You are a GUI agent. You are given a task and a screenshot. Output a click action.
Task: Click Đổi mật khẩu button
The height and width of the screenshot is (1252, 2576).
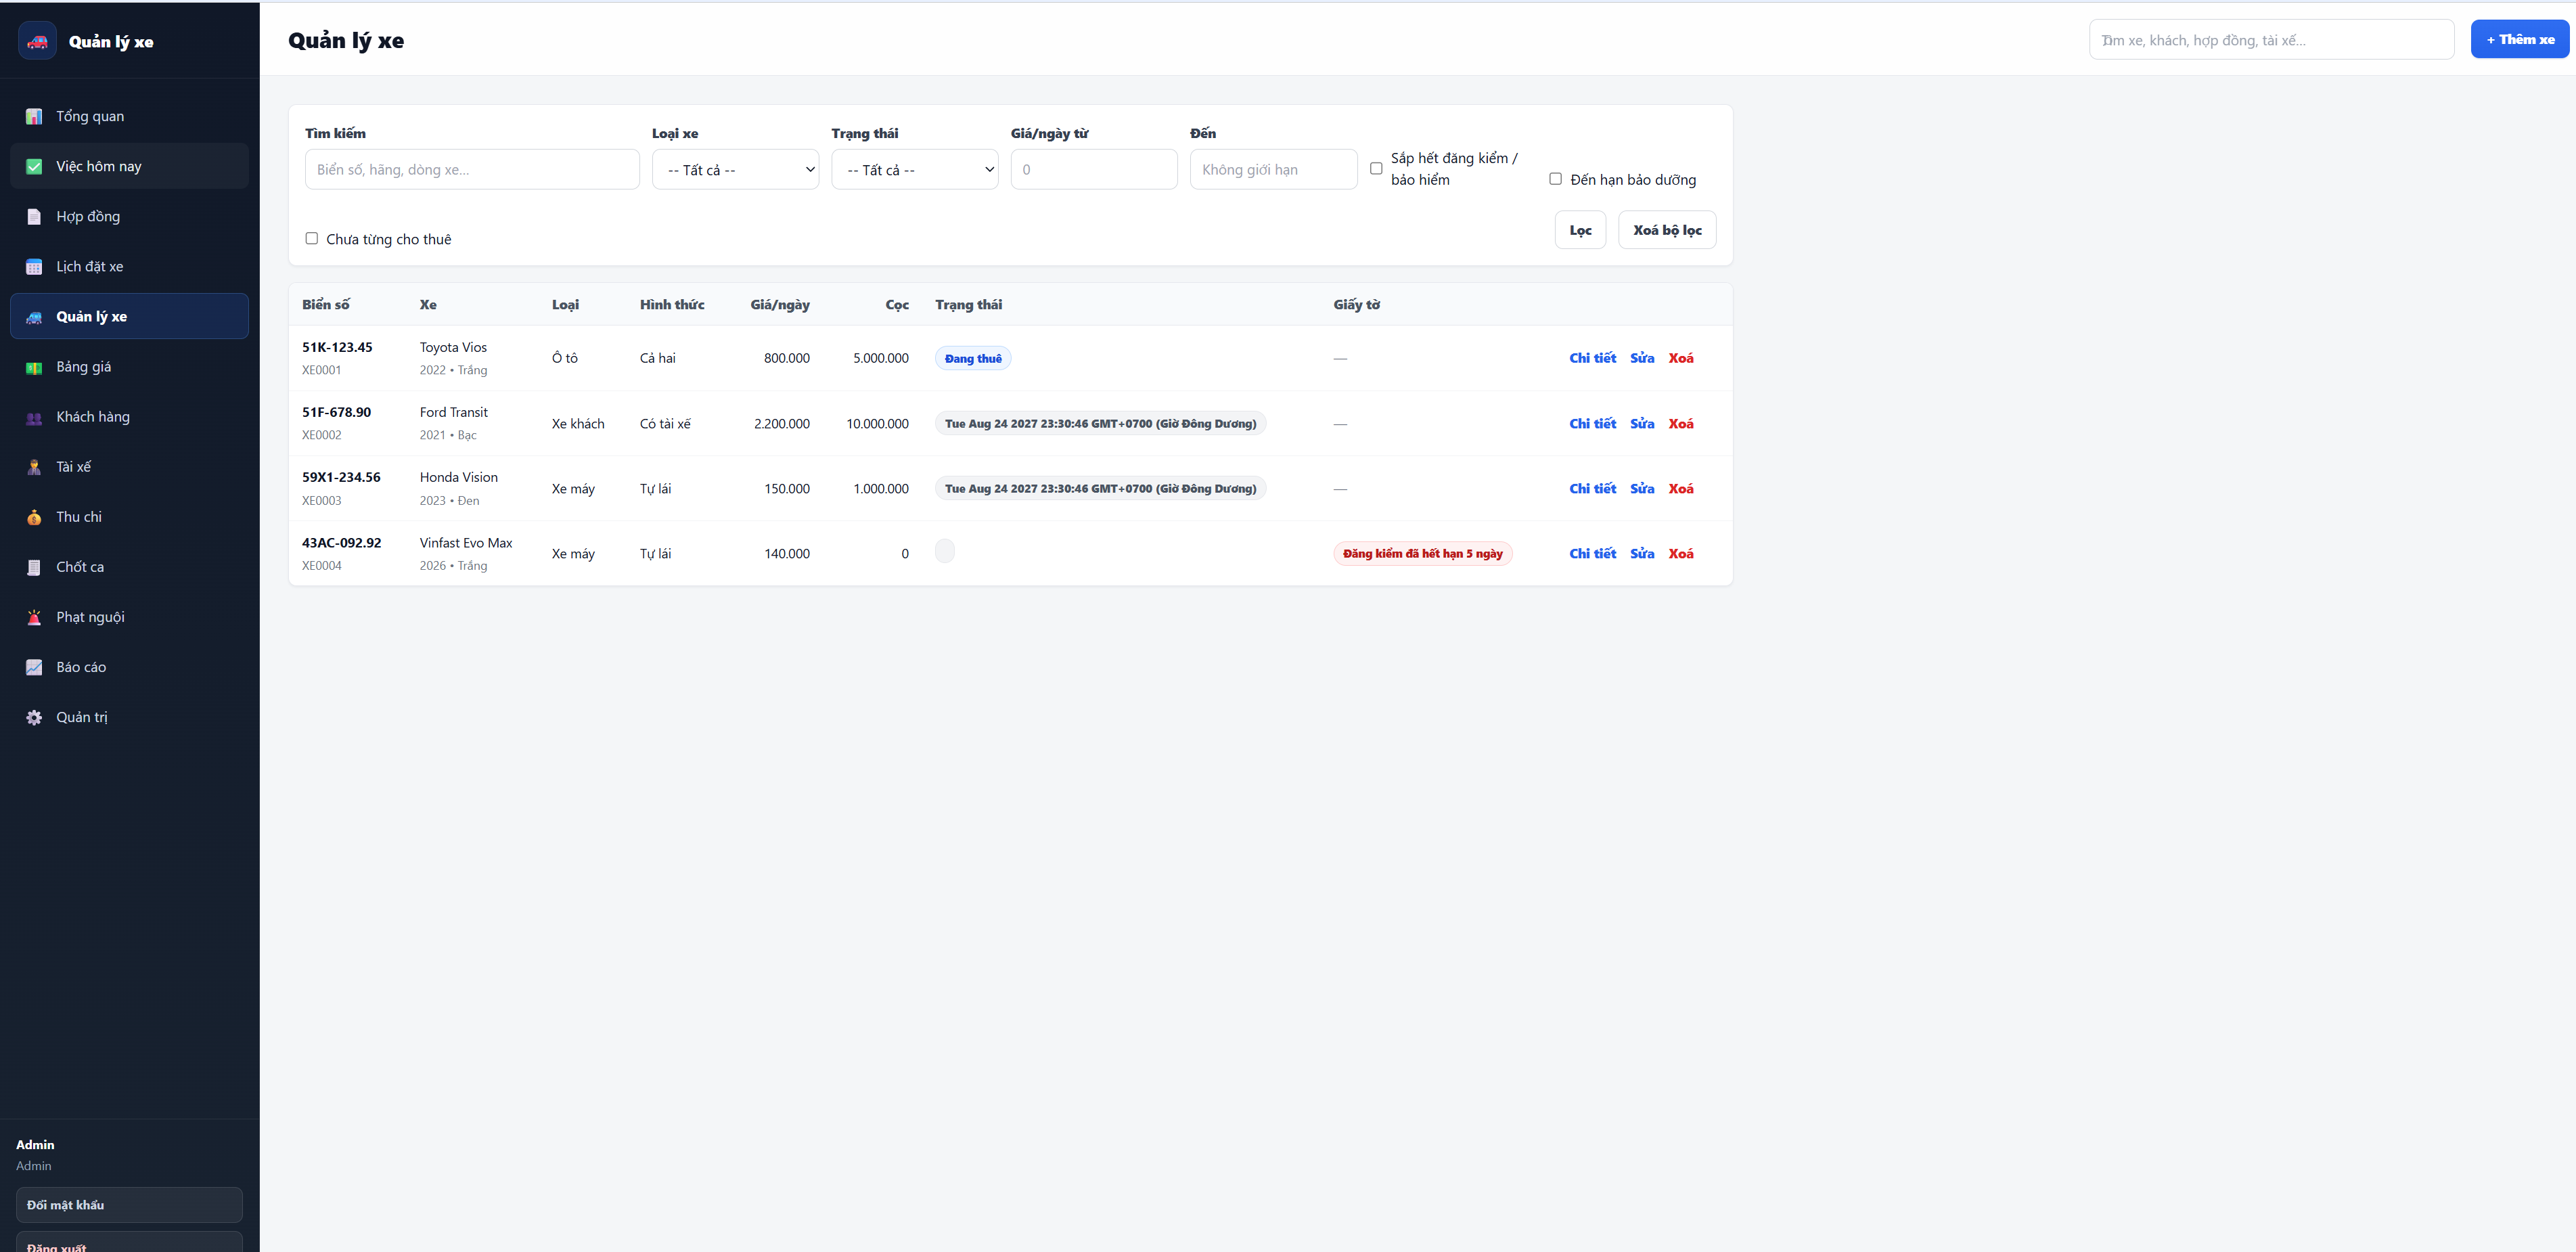[129, 1205]
